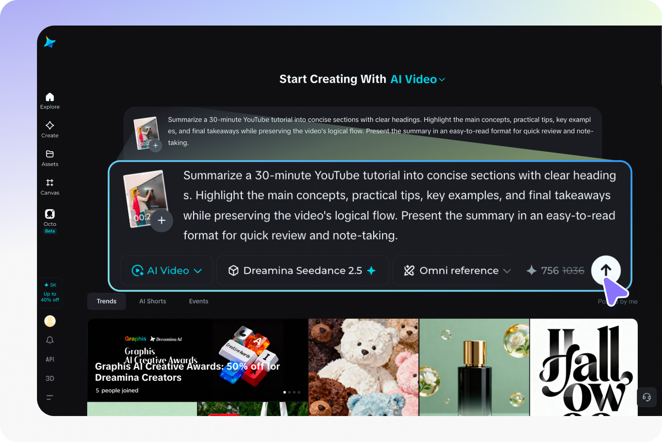Open the notifications bell

point(50,340)
